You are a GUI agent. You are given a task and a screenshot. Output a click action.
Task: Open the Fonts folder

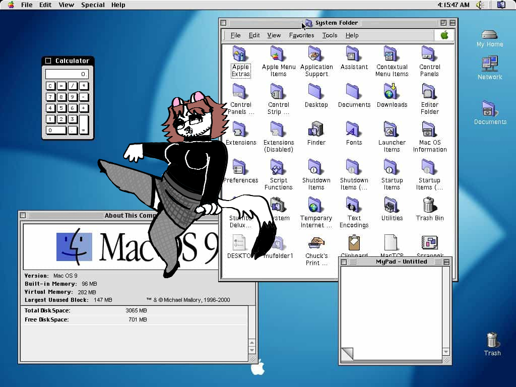353,130
